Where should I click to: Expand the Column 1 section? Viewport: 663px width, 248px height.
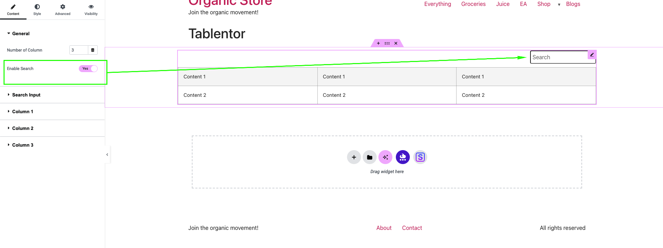23,111
